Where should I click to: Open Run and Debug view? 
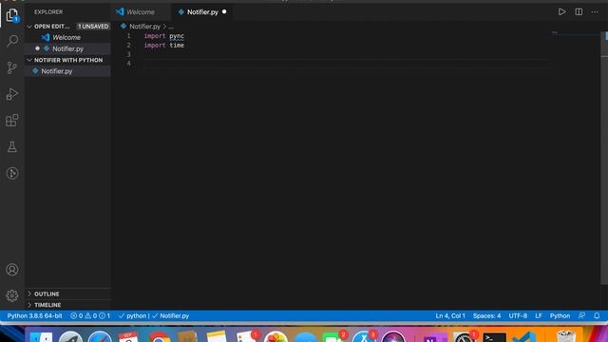12,94
